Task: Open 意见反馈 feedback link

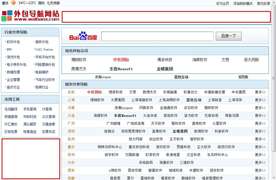Action: tap(263, 3)
